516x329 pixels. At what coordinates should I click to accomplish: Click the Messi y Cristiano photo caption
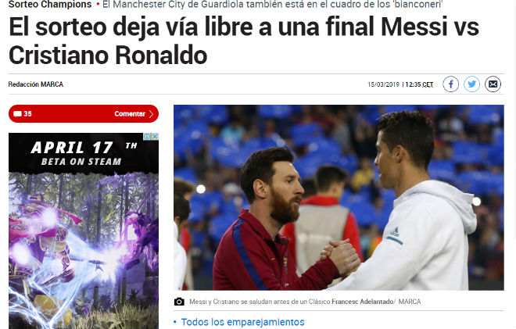(x=260, y=302)
